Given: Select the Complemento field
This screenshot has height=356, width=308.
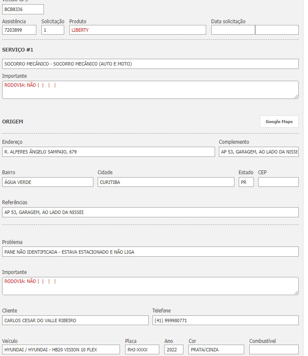Looking at the screenshot, I should click(259, 152).
